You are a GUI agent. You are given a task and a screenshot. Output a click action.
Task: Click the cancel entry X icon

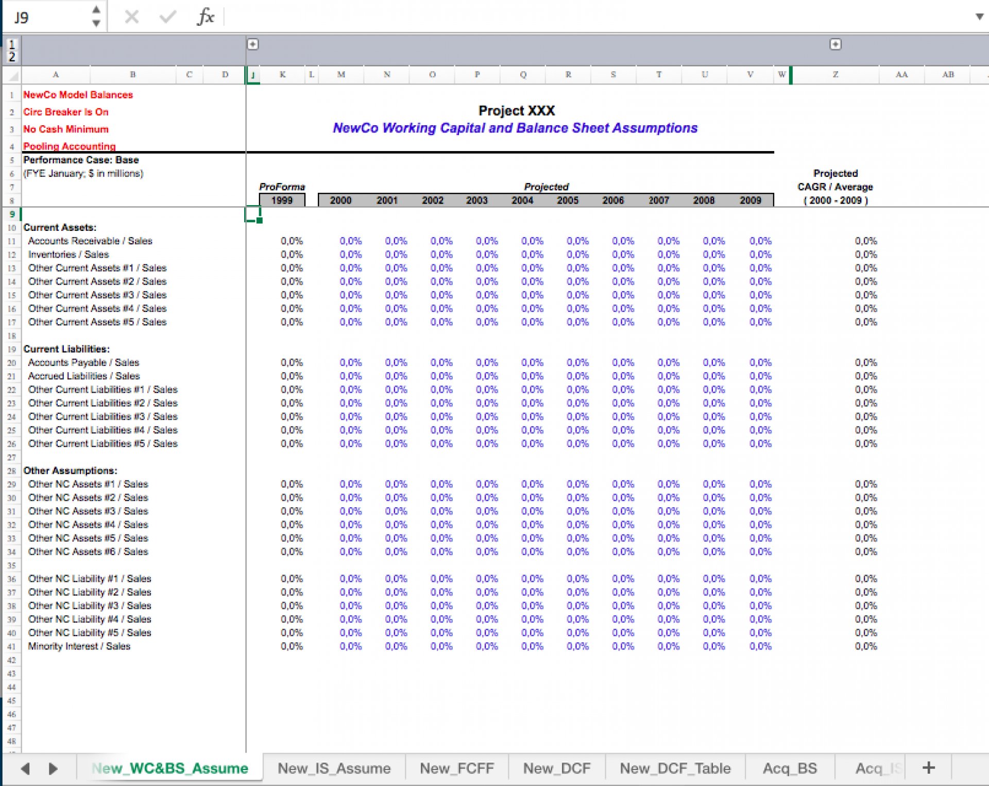tap(132, 17)
